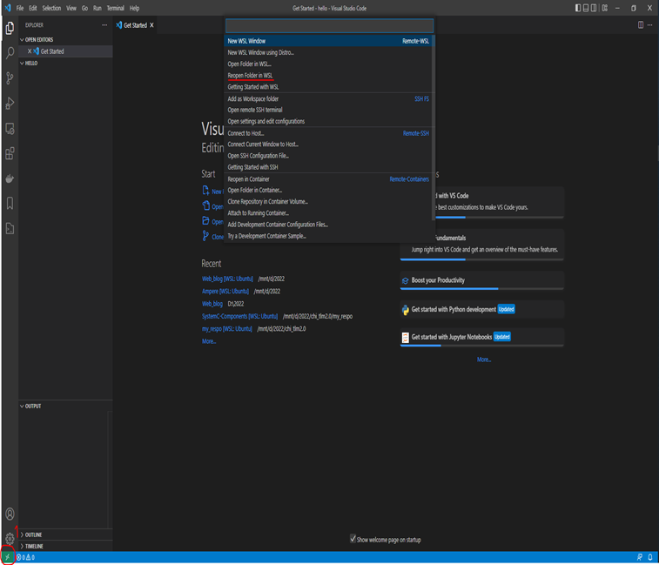Click the feedback icon in status bar
659x565 pixels.
point(639,557)
